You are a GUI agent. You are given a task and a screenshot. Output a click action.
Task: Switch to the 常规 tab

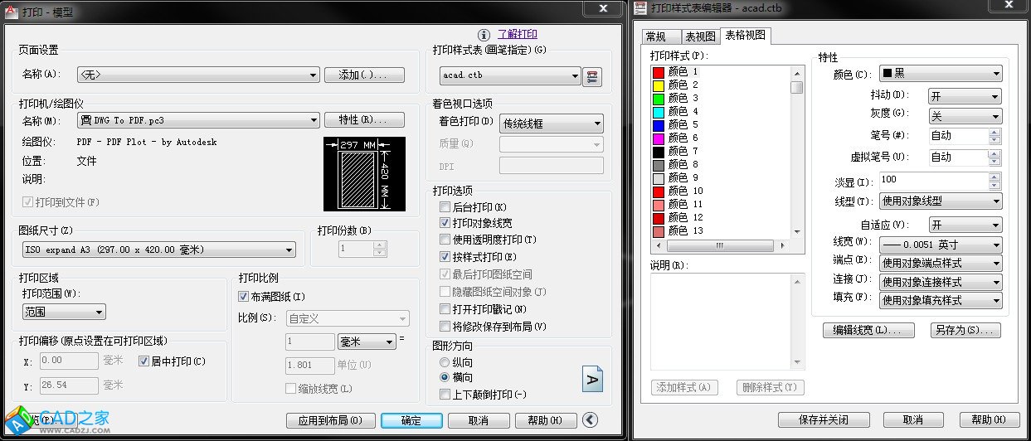655,36
